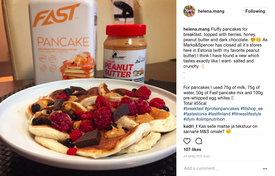Visit commenter kadri_t's profile
The image size is (275, 176).
tap(190, 126)
